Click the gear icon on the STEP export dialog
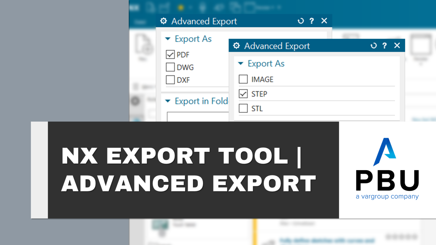The image size is (436, 245). [236, 46]
